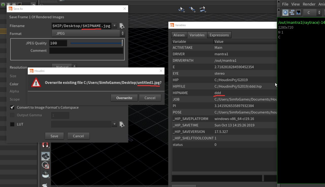
Task: Select the HIP variable row
Action: coord(224,80)
